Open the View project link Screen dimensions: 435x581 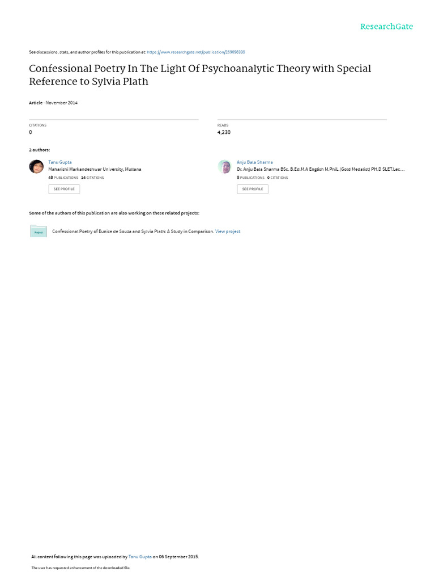(228, 231)
